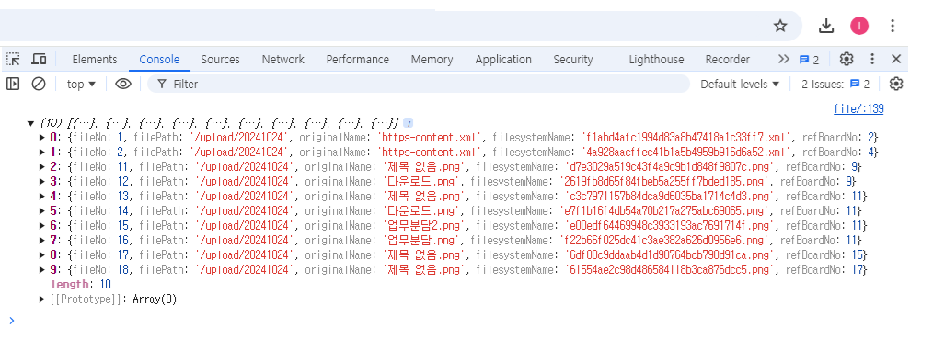This screenshot has width=933, height=339.
Task: Open DevTools customize three-dot menu
Action: click(872, 59)
